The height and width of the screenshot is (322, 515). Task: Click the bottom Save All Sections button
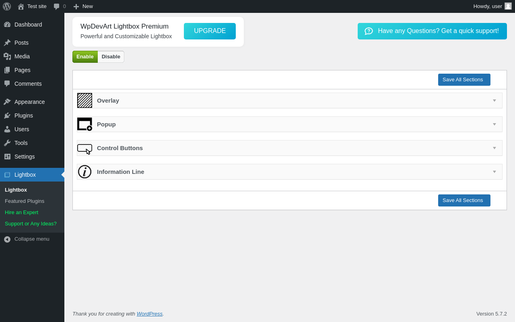[464, 200]
